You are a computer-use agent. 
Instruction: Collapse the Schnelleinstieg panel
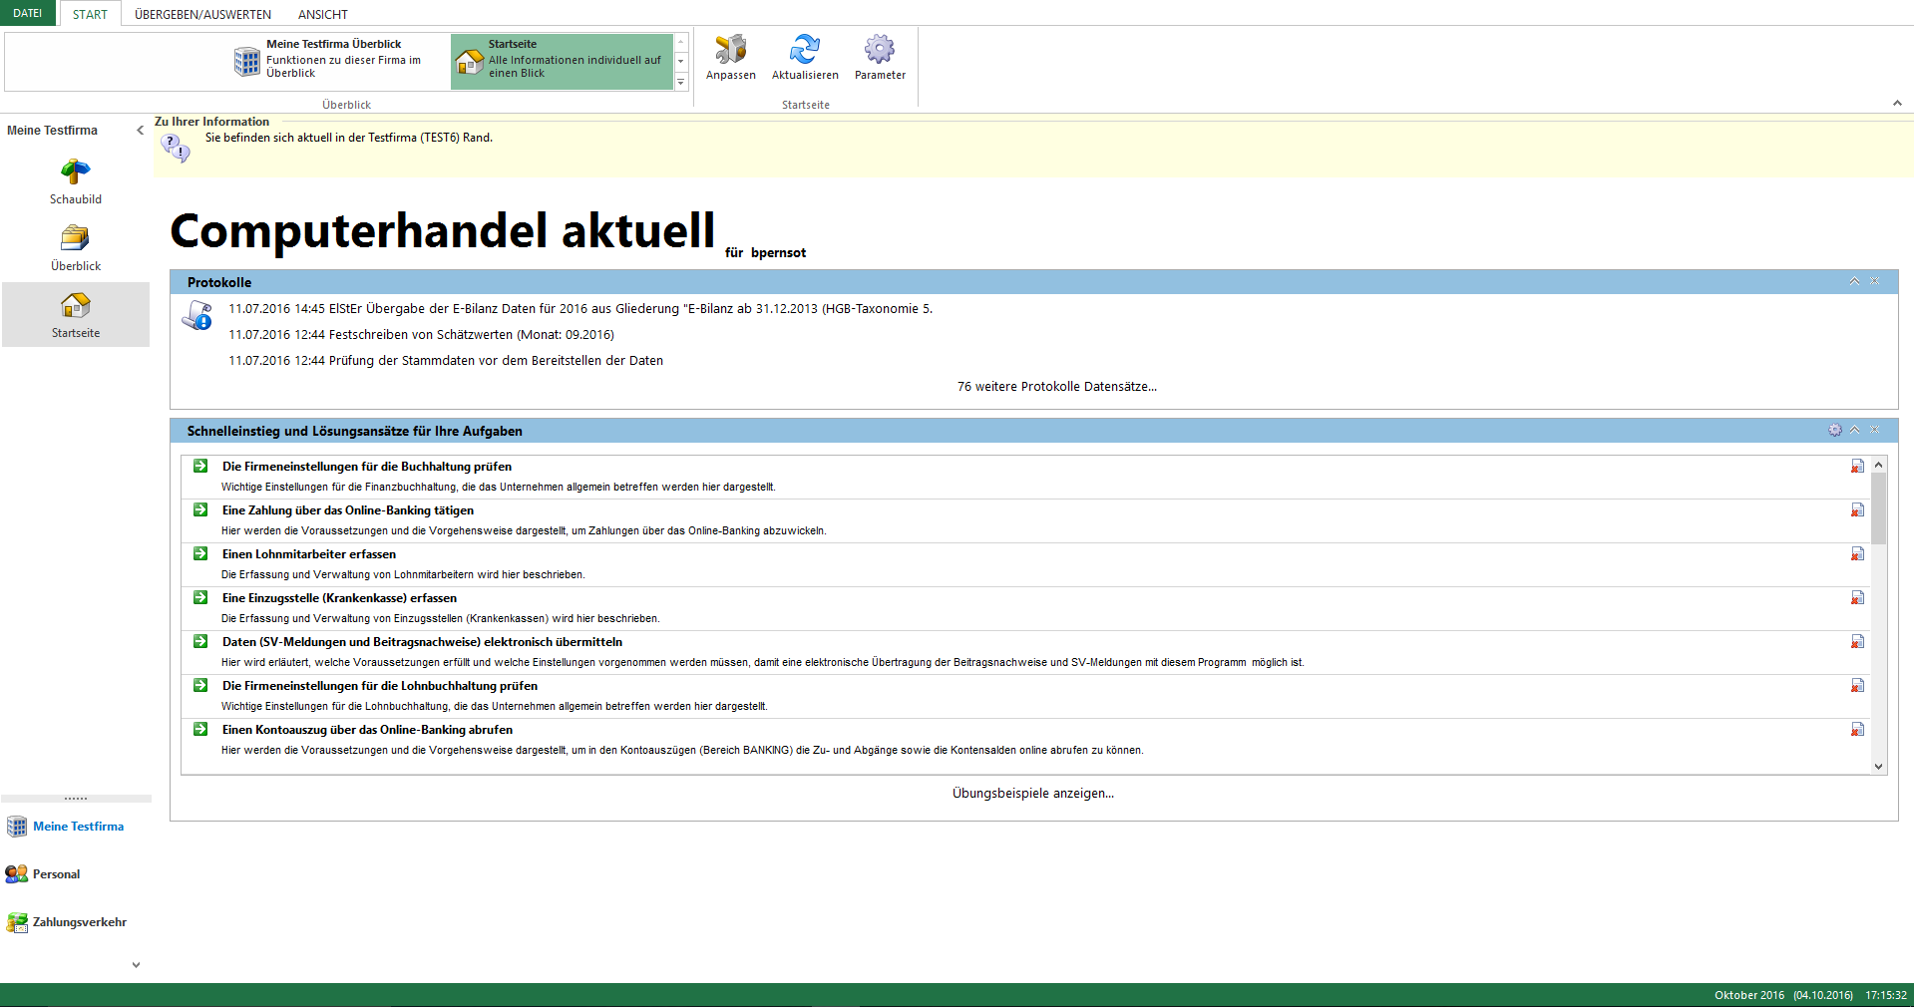[1854, 431]
